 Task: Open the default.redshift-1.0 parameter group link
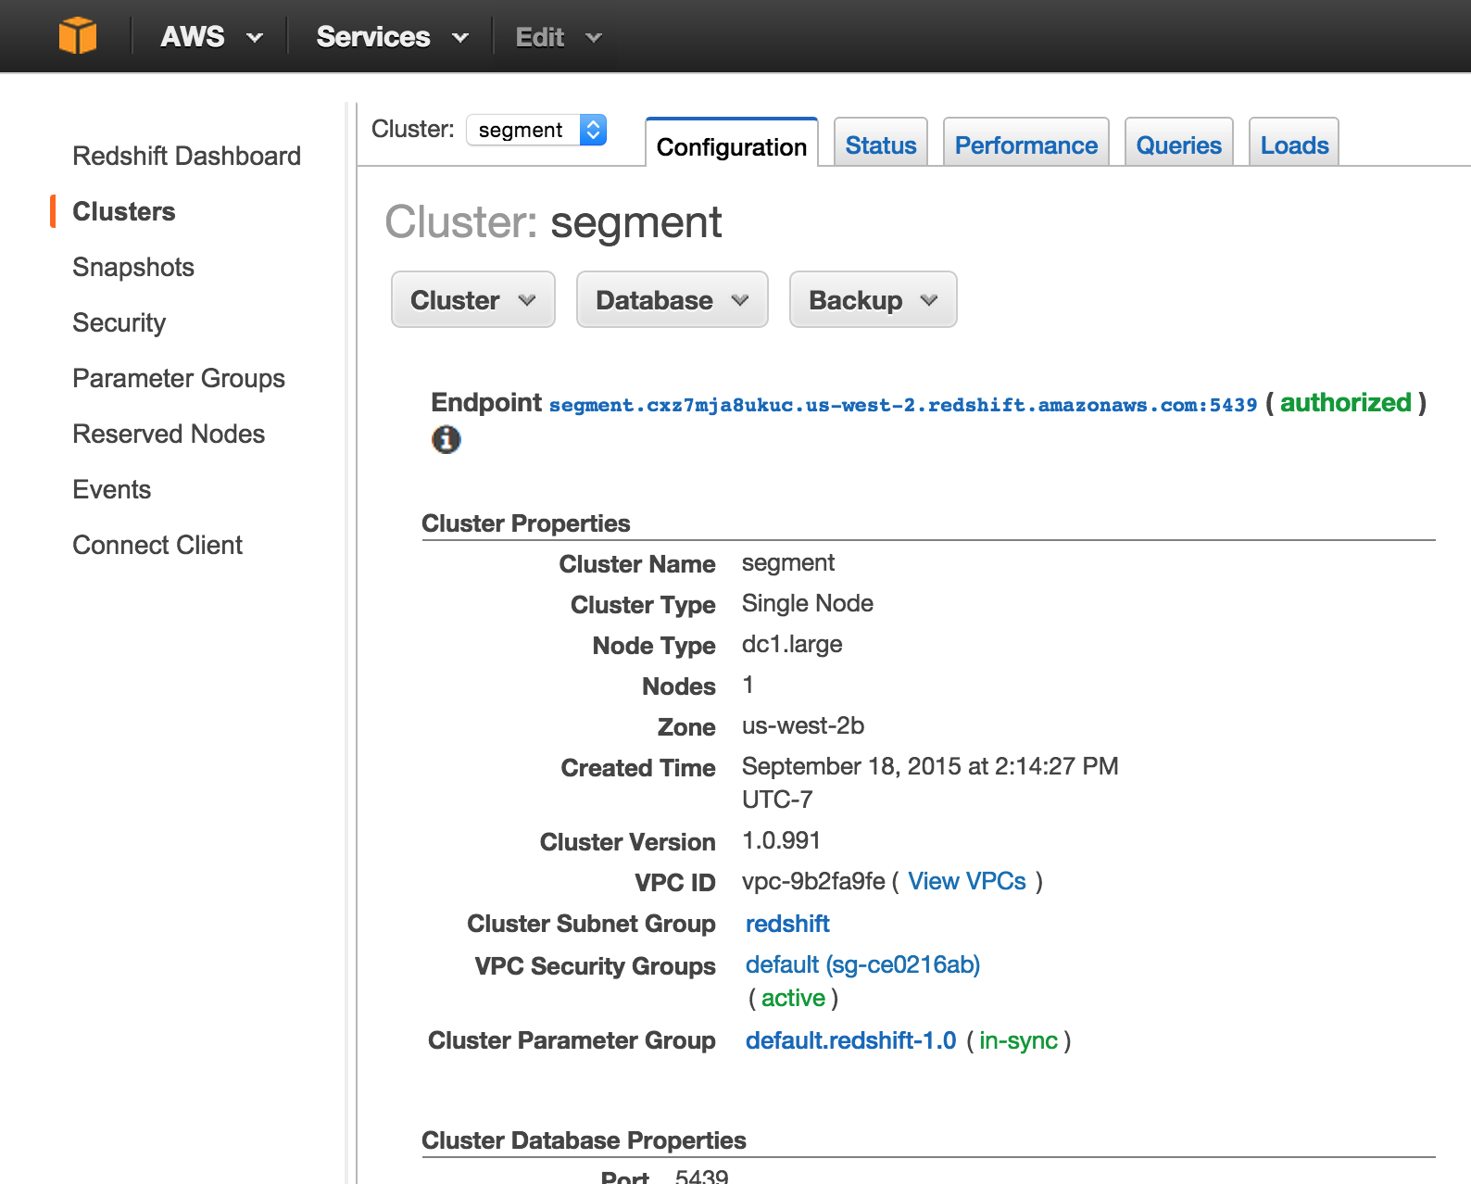coord(850,1040)
